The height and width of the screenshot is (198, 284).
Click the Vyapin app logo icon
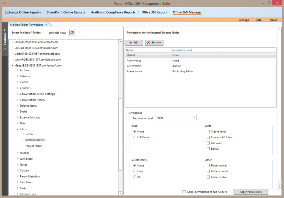(x=4, y=3)
